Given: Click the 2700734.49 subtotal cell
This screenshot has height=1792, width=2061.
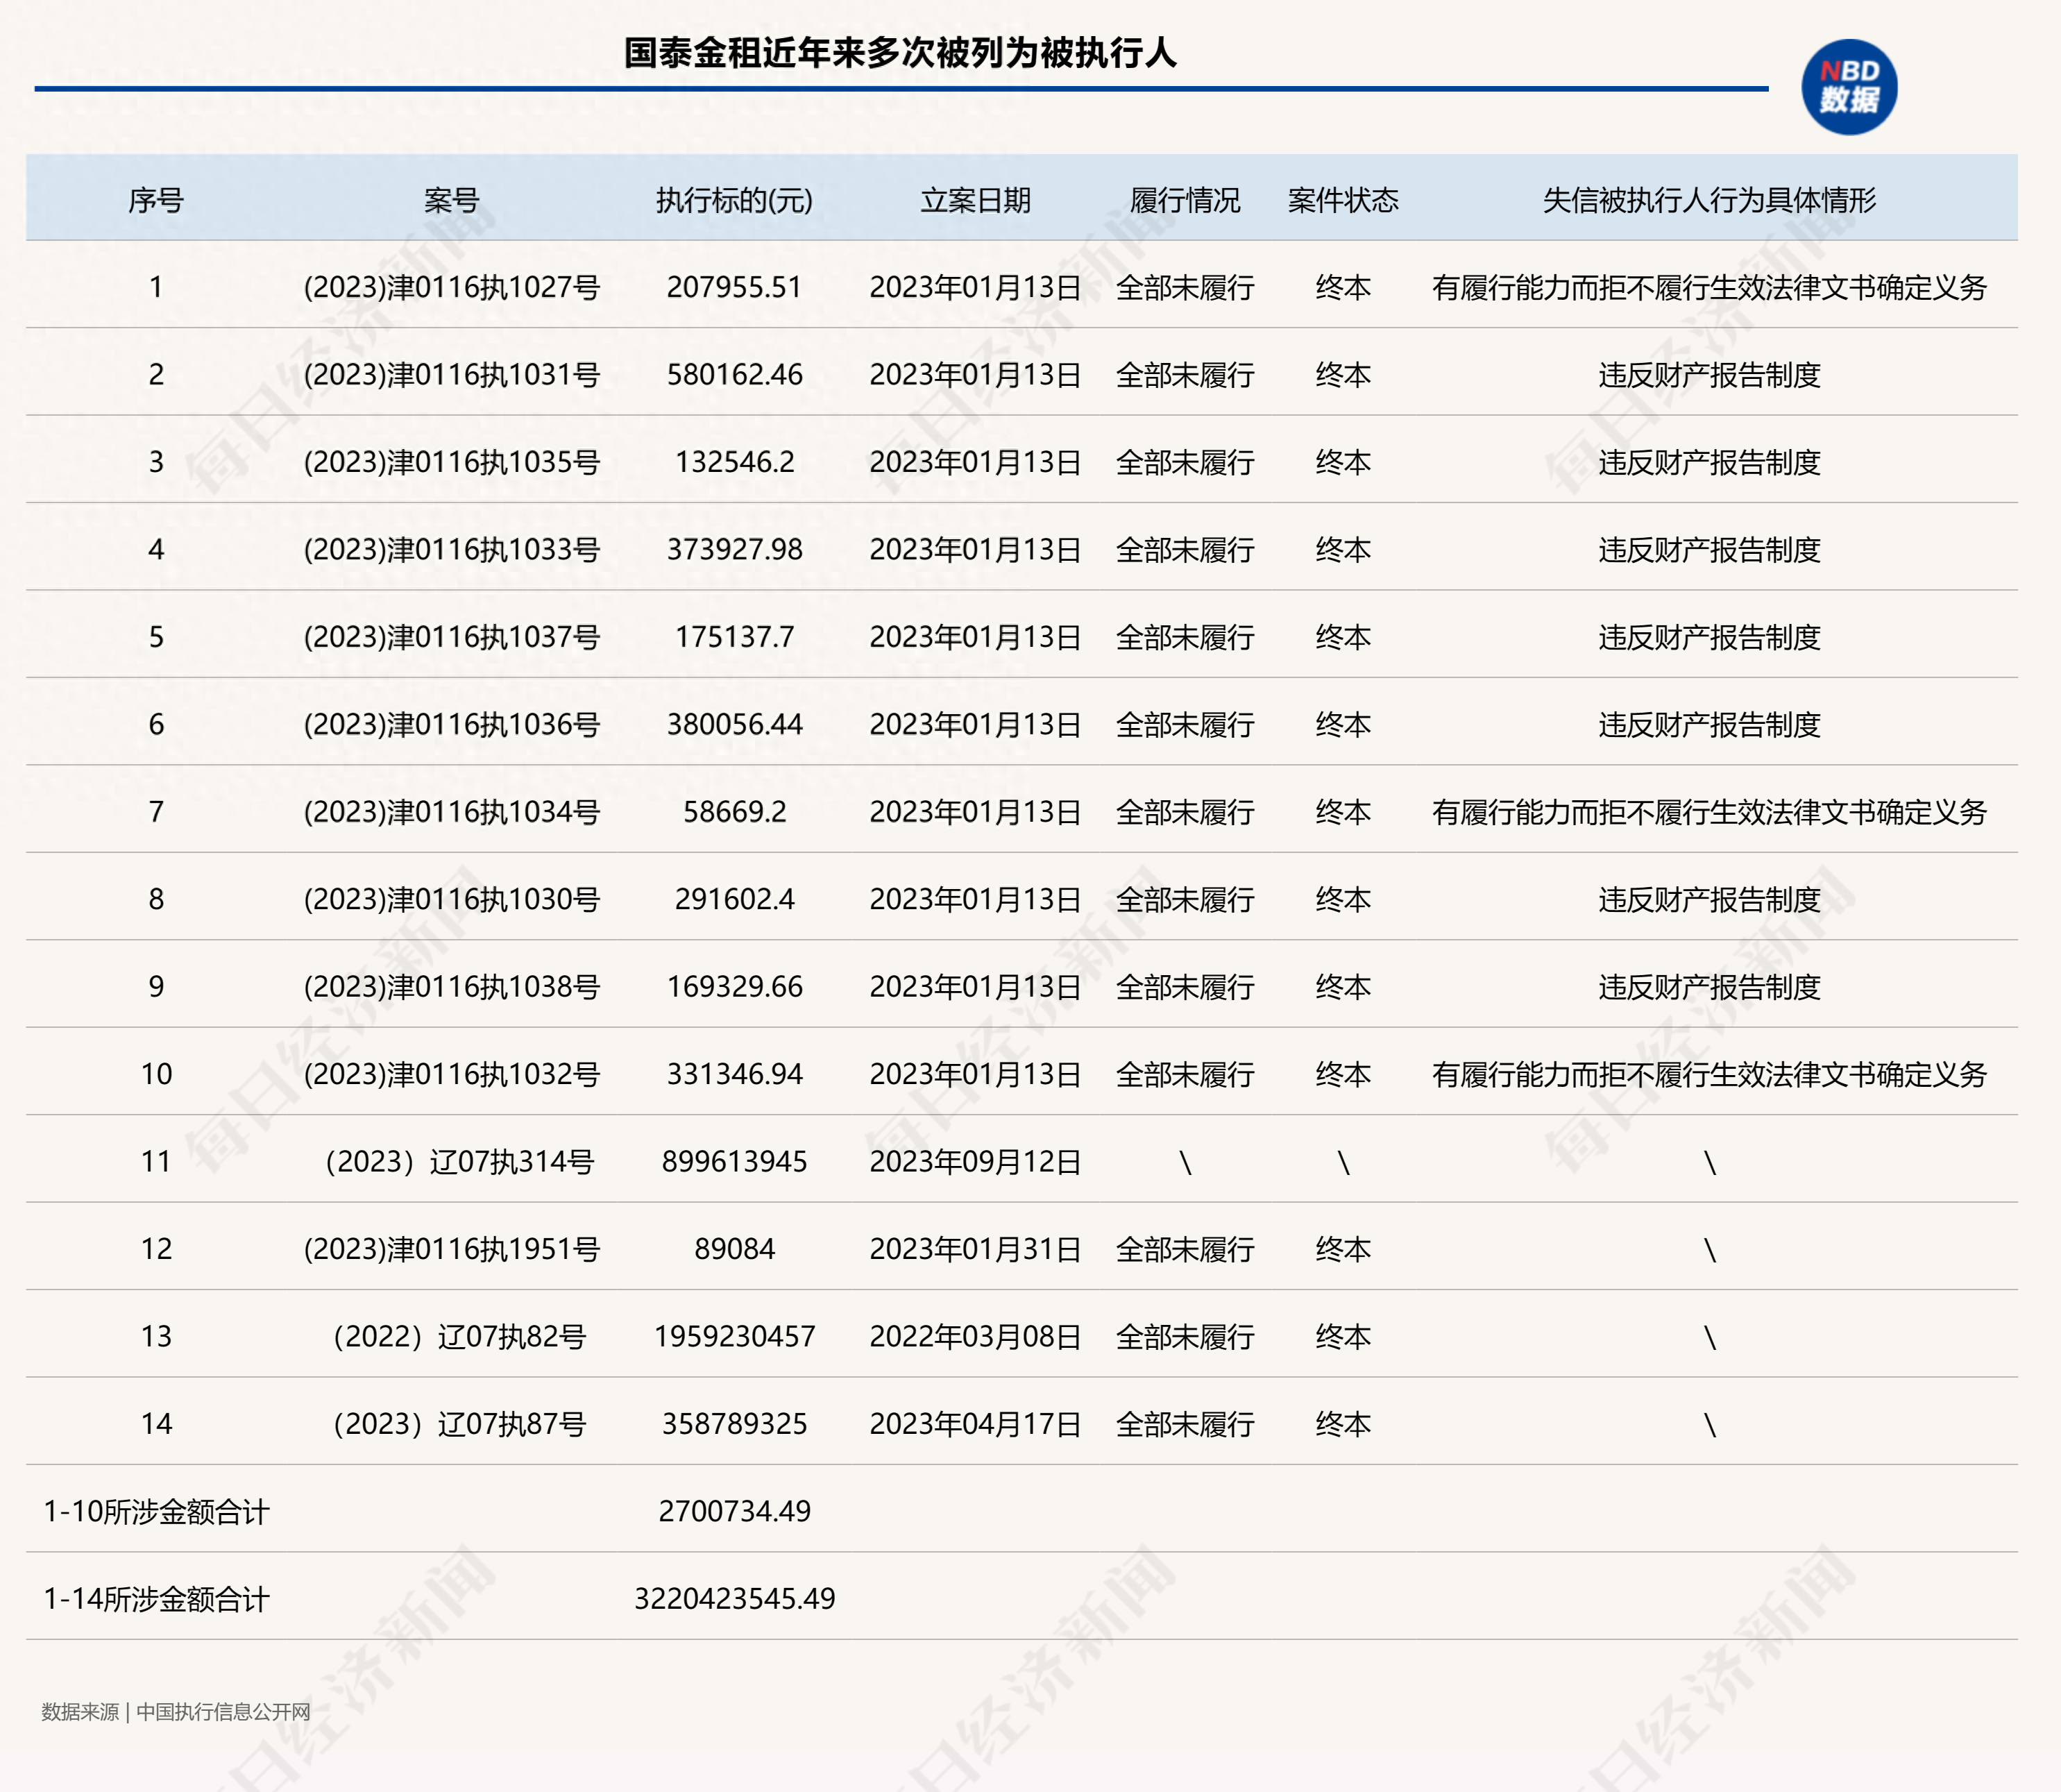Looking at the screenshot, I should click(734, 1512).
